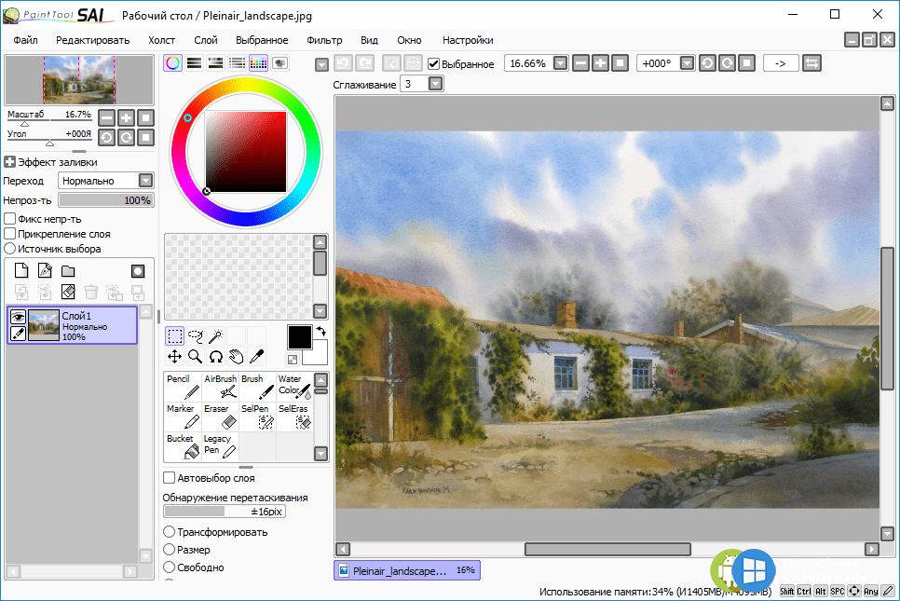Open the Слой menu
Viewport: 900px width, 601px height.
pos(206,40)
